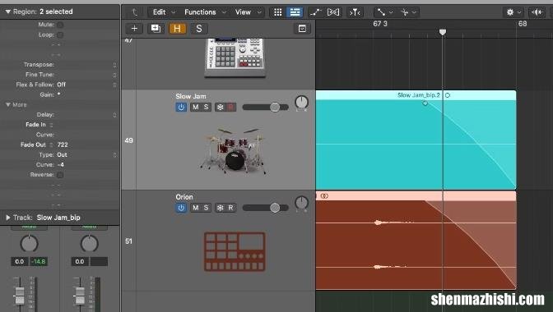
Task: Click the left channel strip fader
Action: click(x=20, y=295)
